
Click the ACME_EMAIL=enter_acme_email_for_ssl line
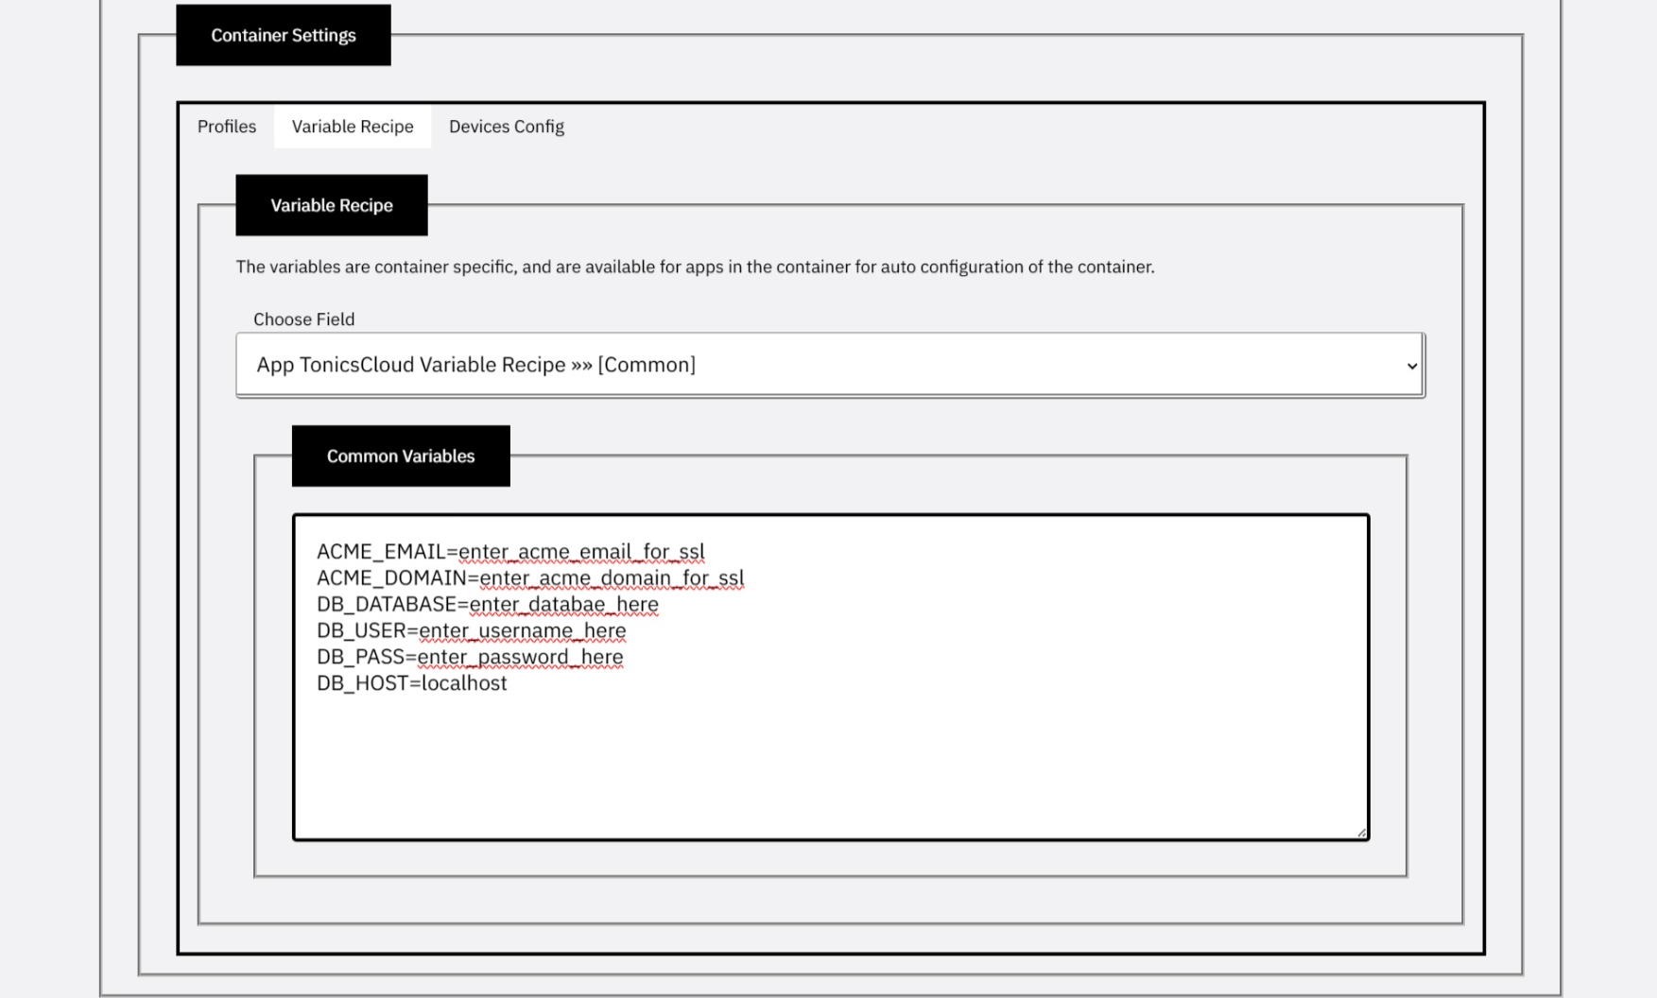(510, 552)
